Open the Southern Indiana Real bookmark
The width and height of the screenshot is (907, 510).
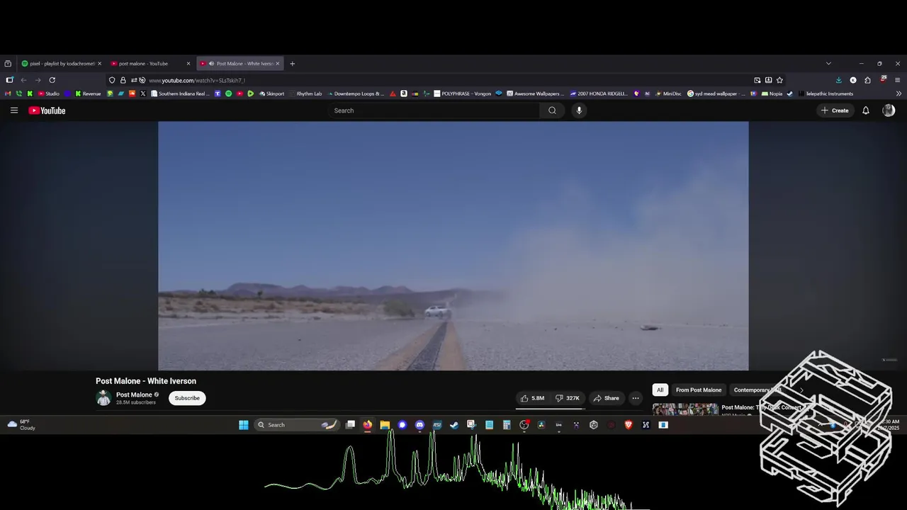(180, 93)
